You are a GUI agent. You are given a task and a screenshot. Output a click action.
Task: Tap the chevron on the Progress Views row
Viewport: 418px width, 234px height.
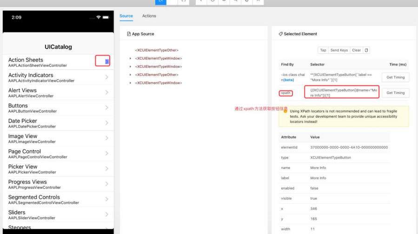pos(106,184)
